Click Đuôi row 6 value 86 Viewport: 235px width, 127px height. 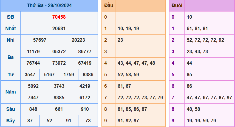click(x=189, y=86)
